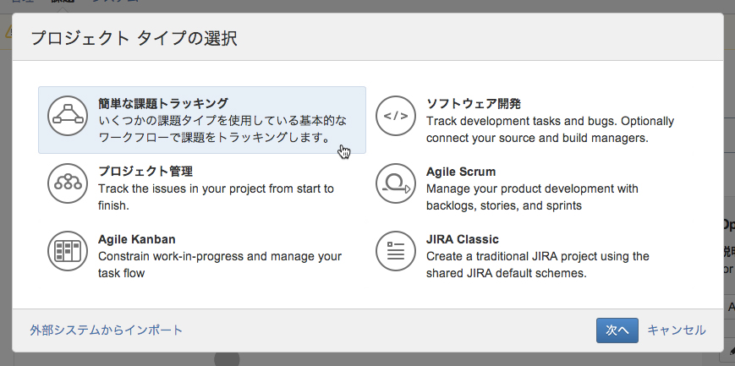Click the プロジェクト管理 hierarchy icon

[69, 183]
